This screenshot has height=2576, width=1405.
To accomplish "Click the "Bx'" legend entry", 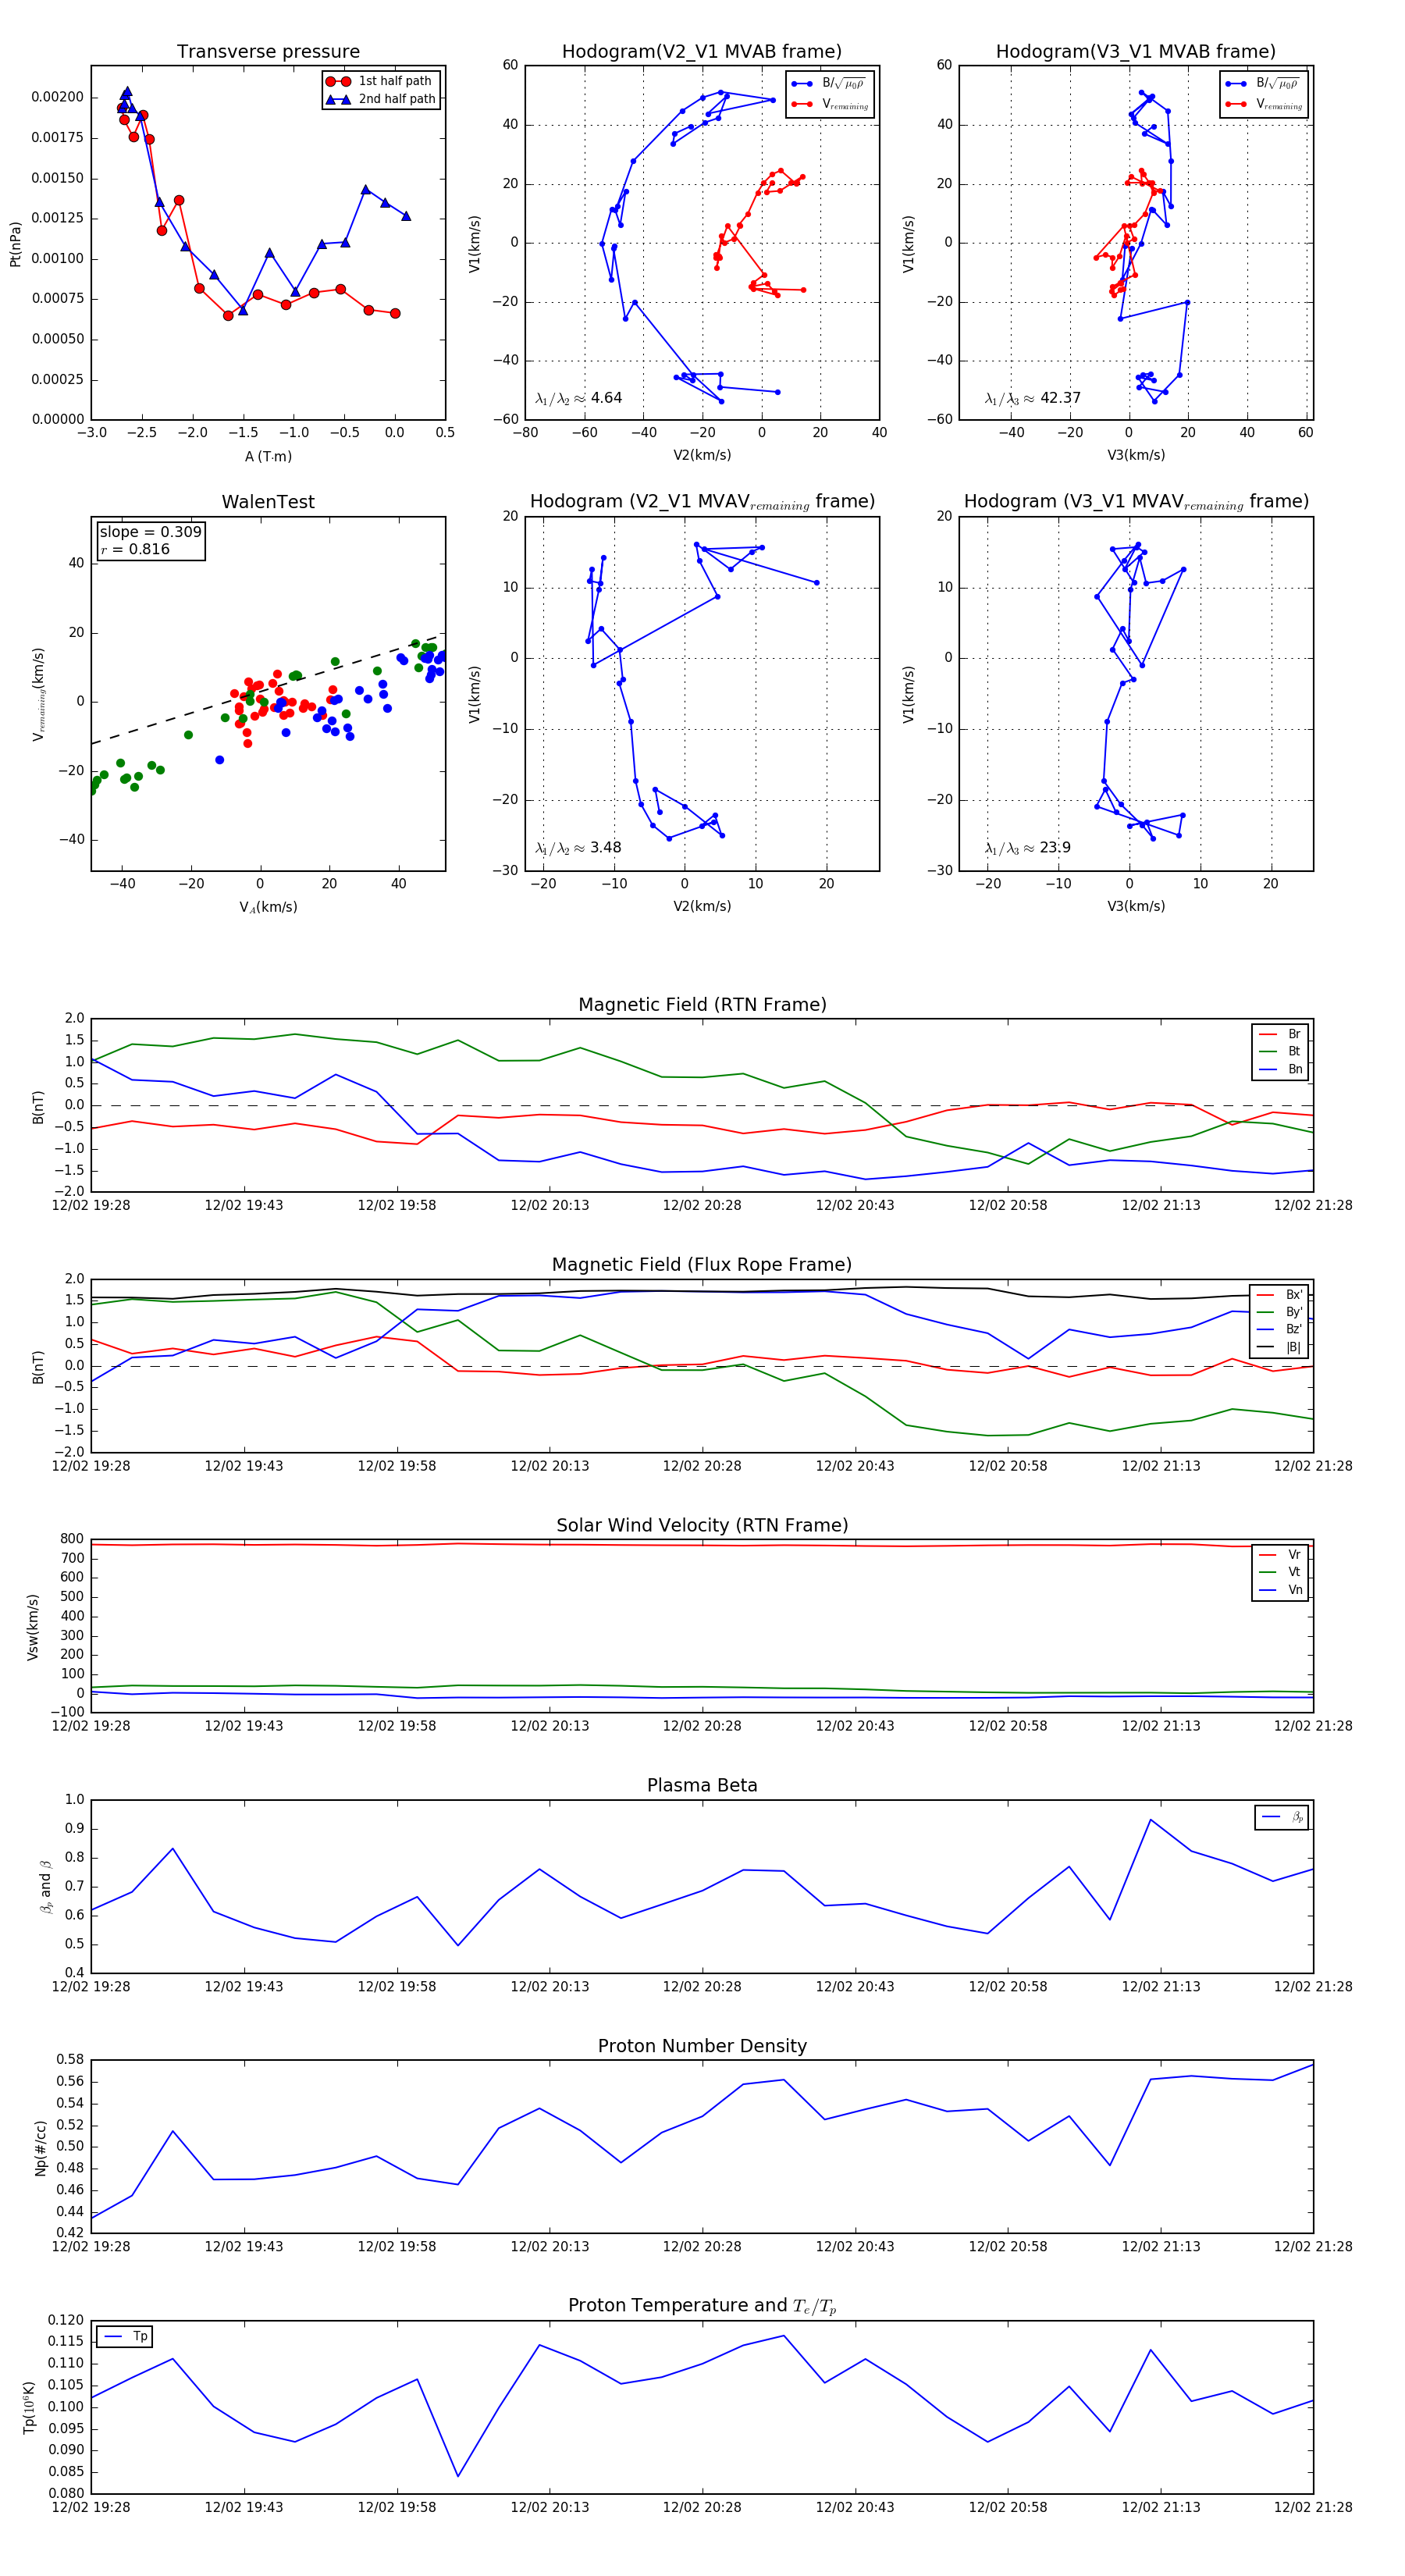I will [x=1279, y=1295].
